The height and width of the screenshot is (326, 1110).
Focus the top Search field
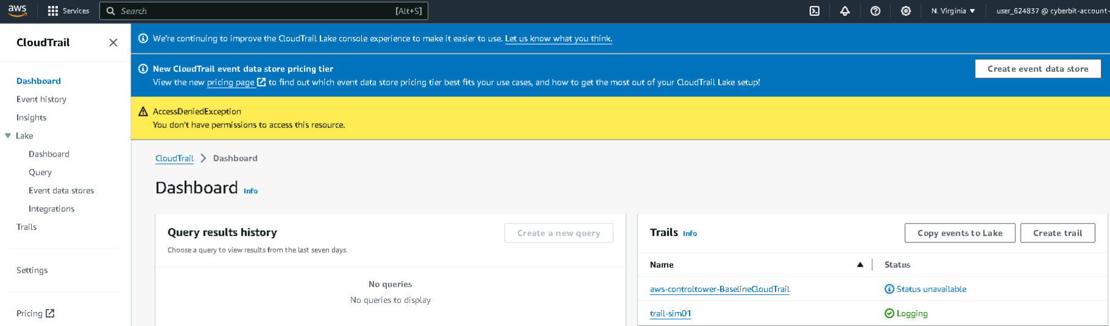(264, 11)
